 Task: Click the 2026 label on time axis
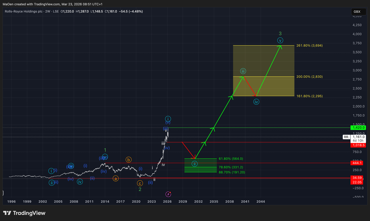tap(167, 202)
